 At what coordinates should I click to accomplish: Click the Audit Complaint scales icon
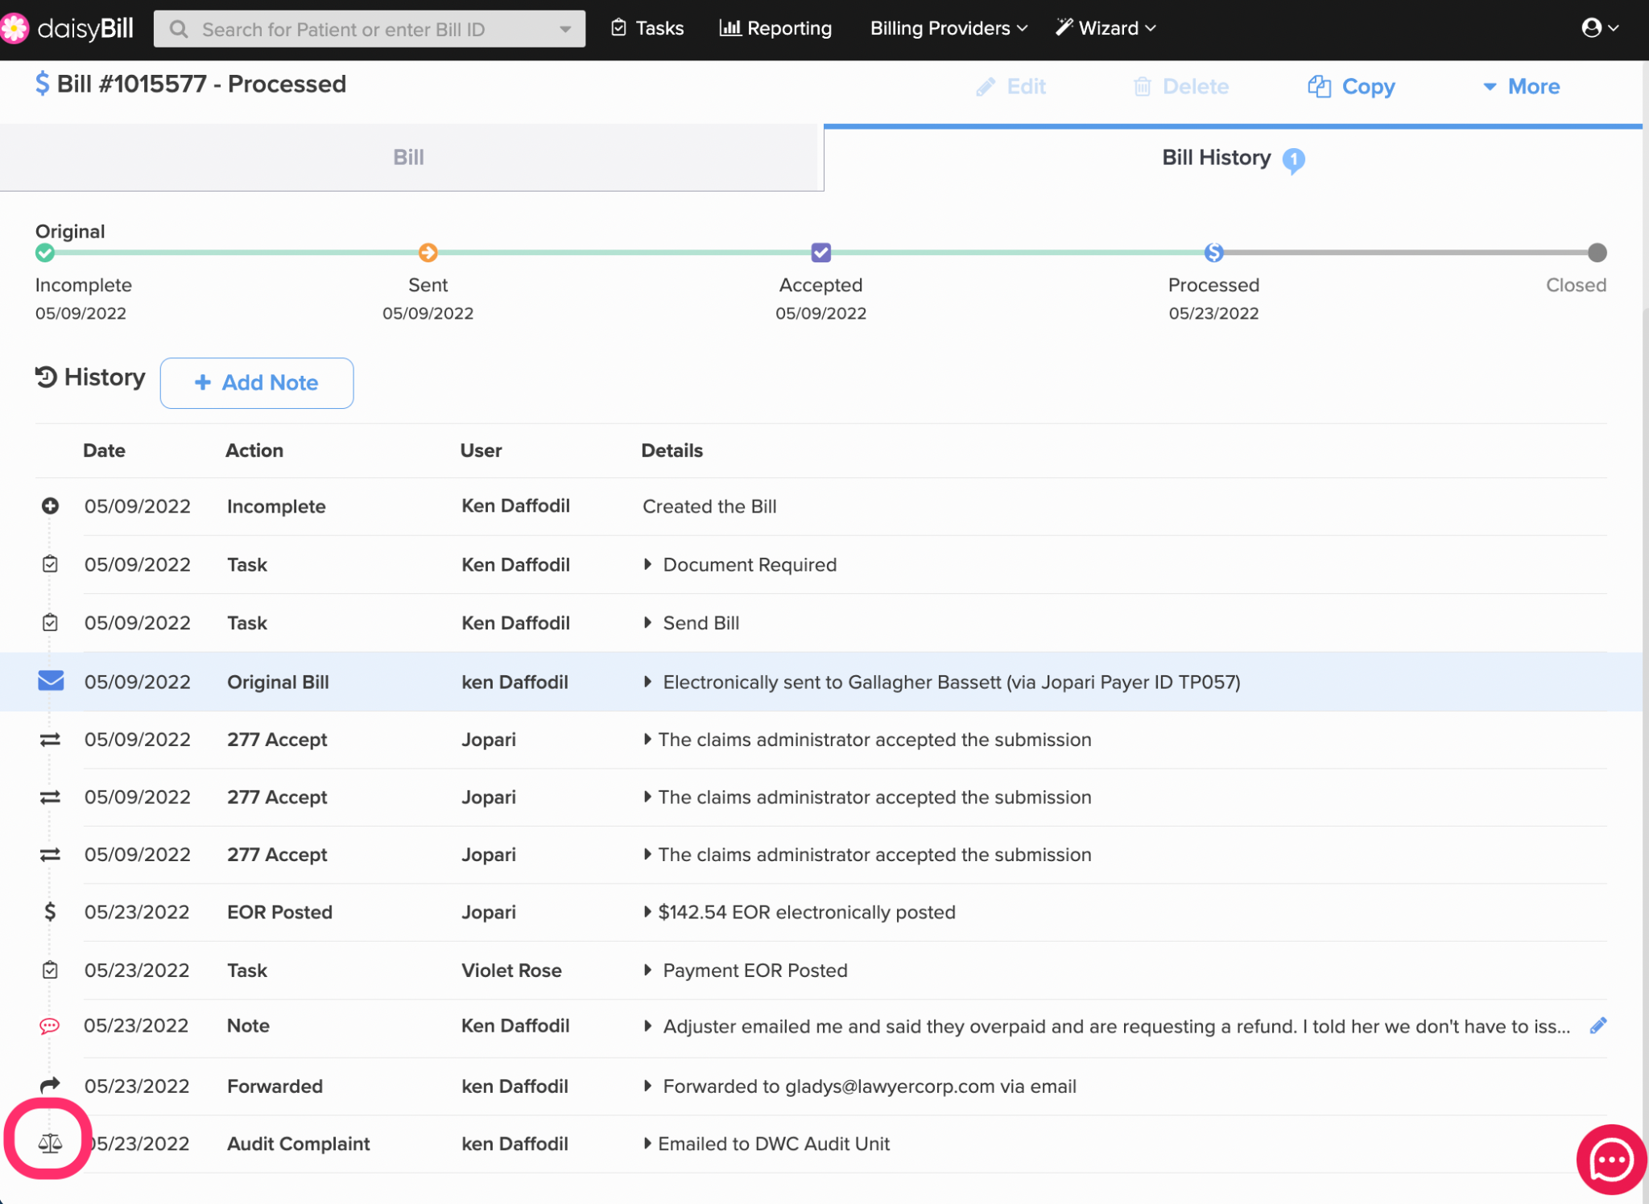(50, 1142)
